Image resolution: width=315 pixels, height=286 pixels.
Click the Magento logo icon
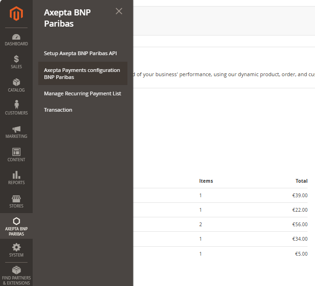16,14
